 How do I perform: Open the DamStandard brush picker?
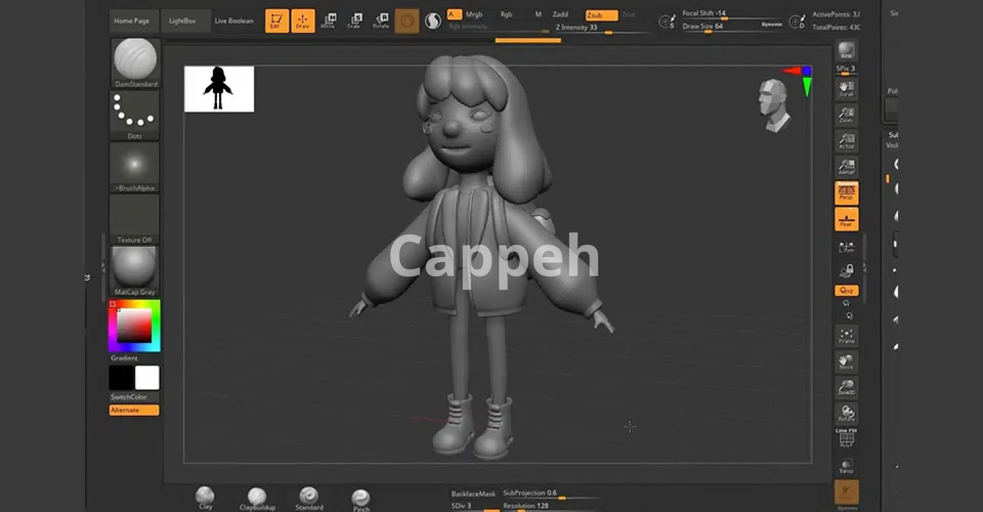(135, 62)
